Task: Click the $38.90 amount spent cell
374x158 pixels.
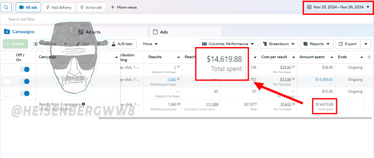Action: [327, 67]
